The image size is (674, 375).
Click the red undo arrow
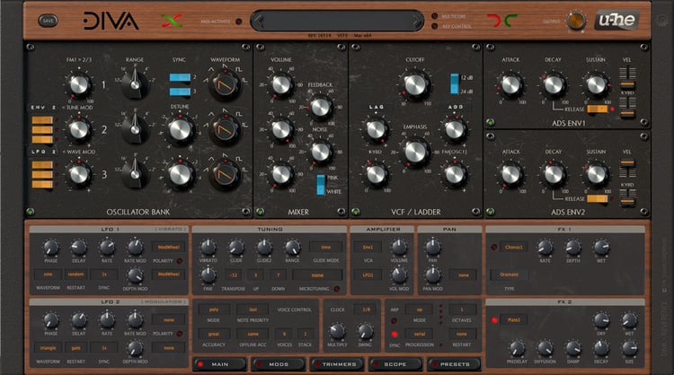click(494, 20)
